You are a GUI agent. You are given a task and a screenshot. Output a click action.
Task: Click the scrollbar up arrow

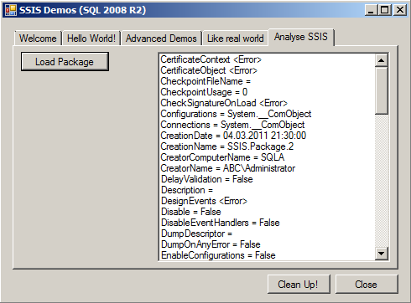382,60
